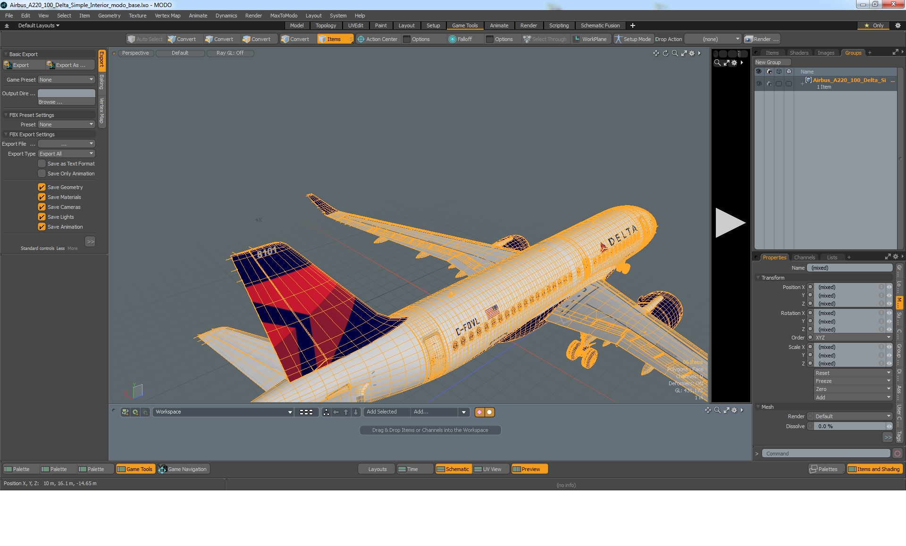The image size is (906, 546).
Task: Click the Schematic bottom bar button
Action: point(453,469)
